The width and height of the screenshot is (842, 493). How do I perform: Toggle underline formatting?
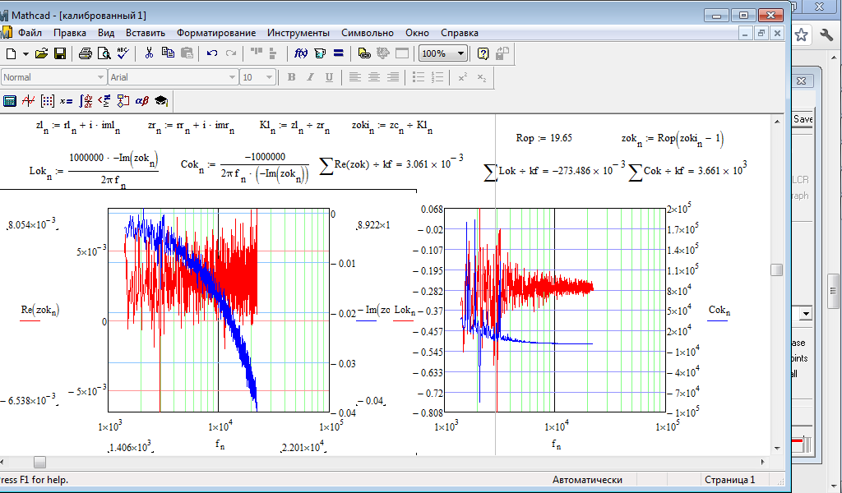[x=329, y=77]
